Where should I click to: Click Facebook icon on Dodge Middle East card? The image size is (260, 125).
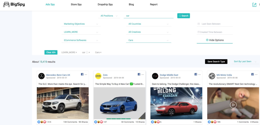point(196,74)
